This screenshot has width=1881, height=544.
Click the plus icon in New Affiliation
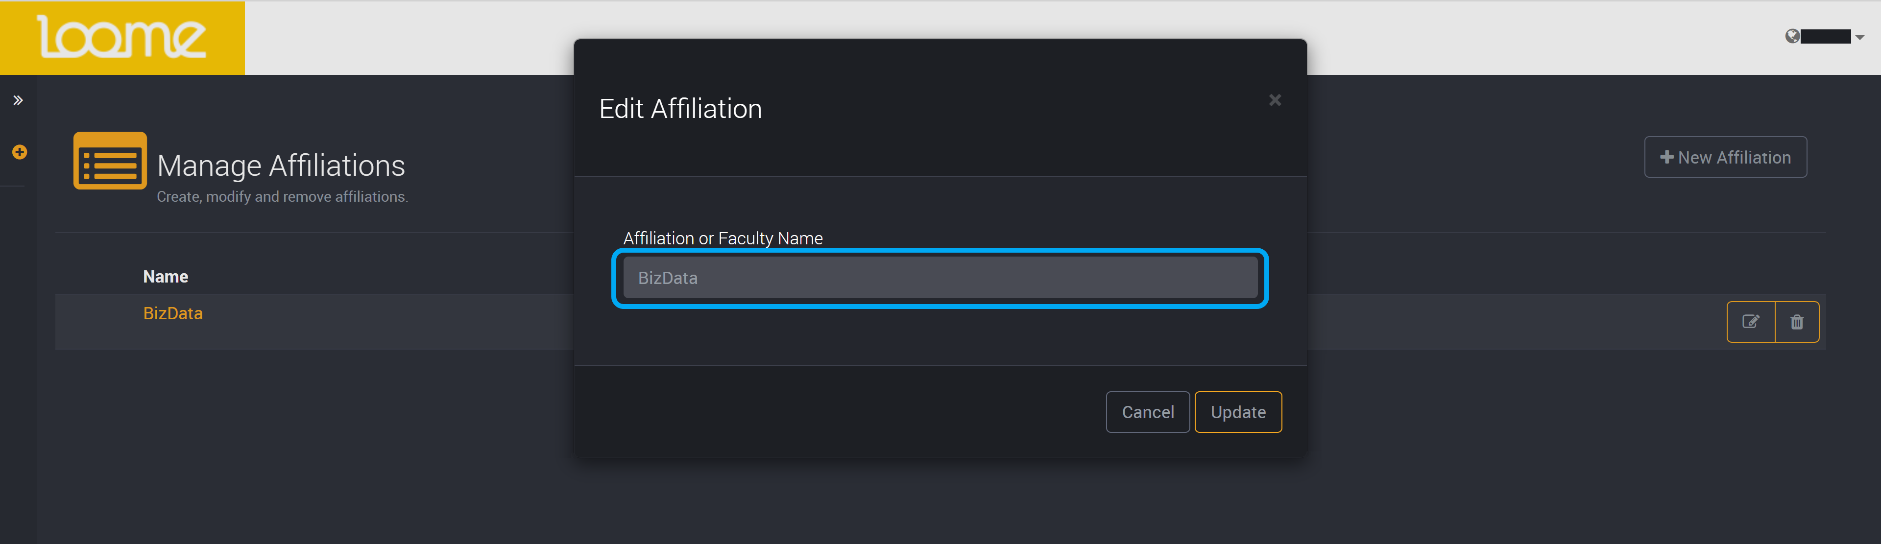pyautogui.click(x=1666, y=157)
